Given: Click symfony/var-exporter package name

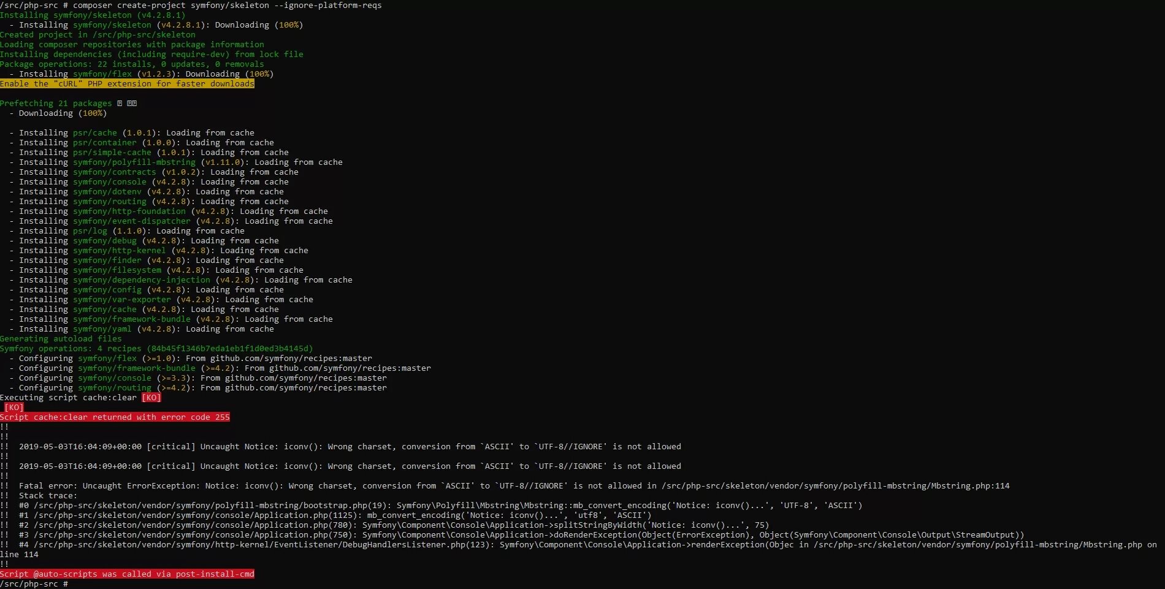Looking at the screenshot, I should 122,299.
